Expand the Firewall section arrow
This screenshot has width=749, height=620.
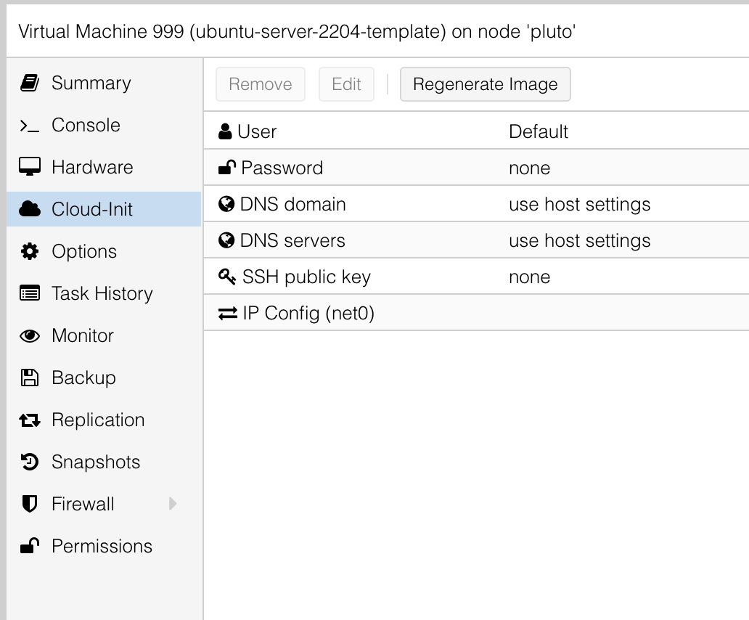(173, 504)
